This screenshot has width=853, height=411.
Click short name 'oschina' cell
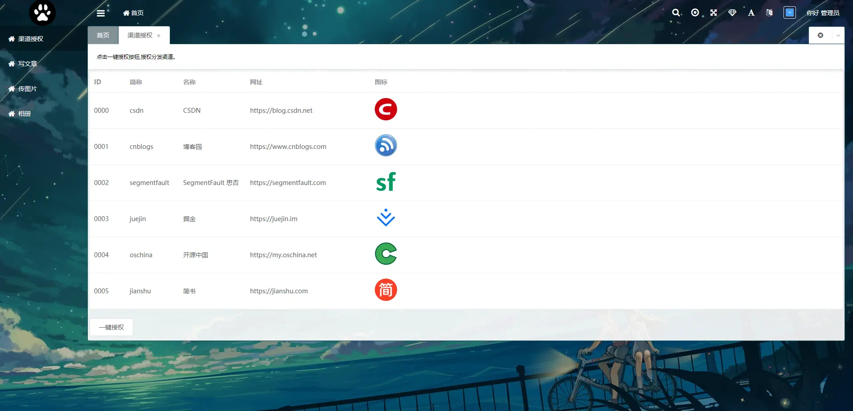[141, 255]
